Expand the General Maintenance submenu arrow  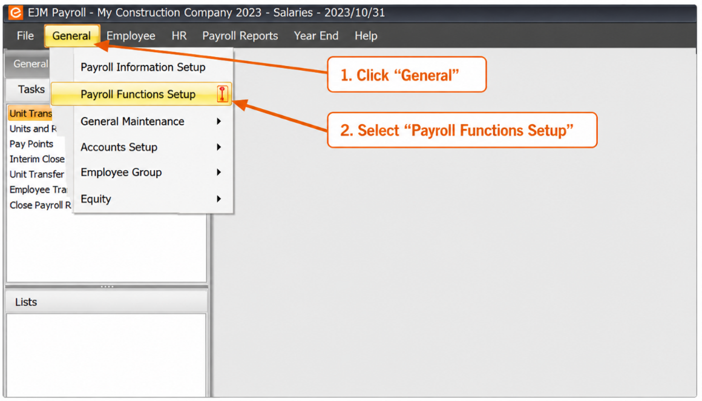click(219, 121)
